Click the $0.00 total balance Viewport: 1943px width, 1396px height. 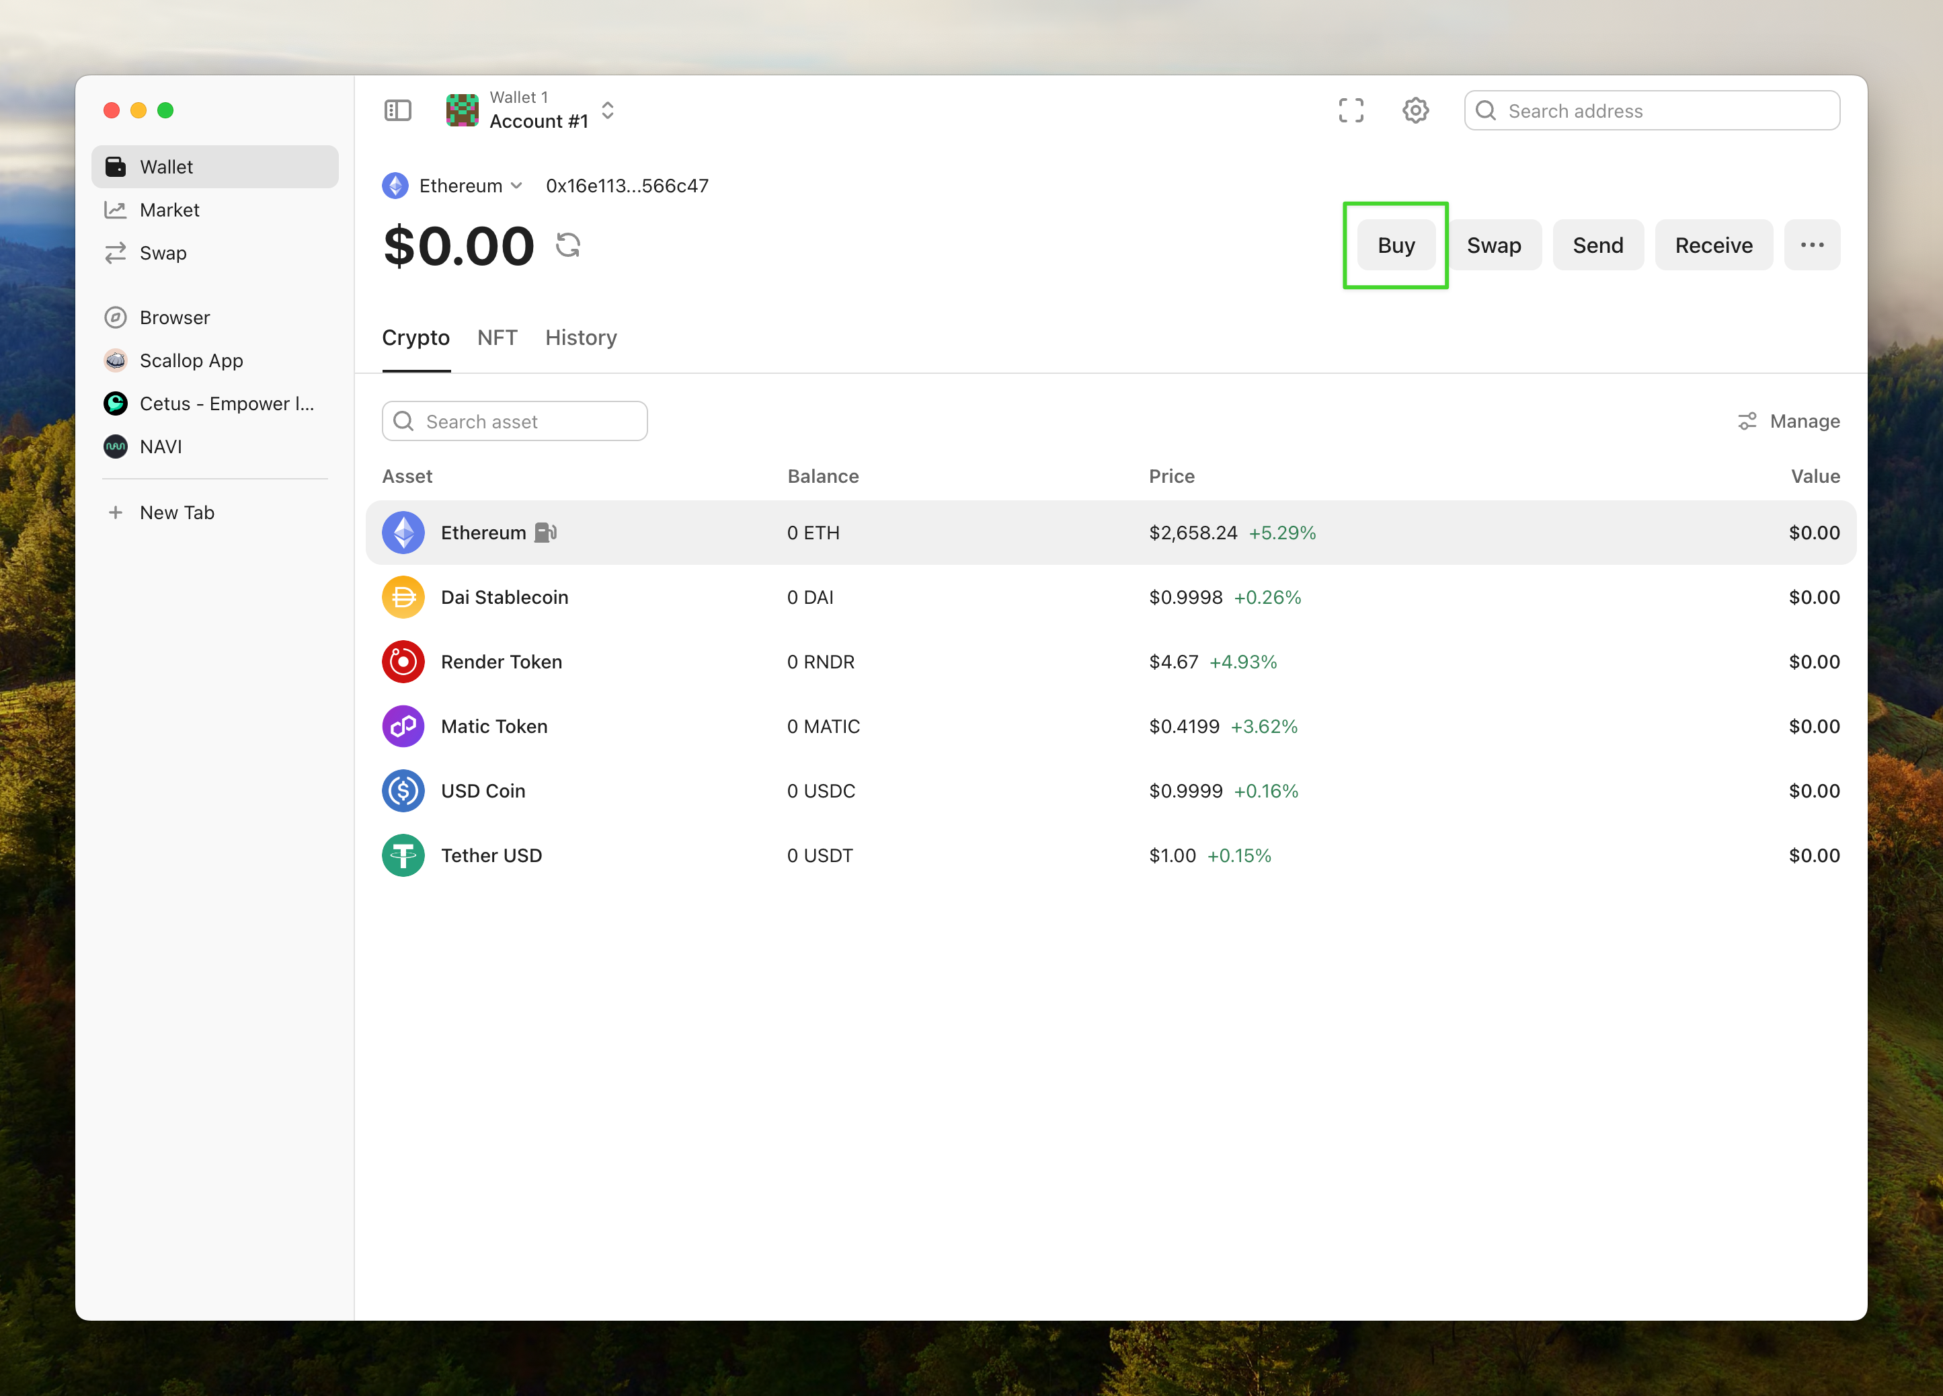459,247
